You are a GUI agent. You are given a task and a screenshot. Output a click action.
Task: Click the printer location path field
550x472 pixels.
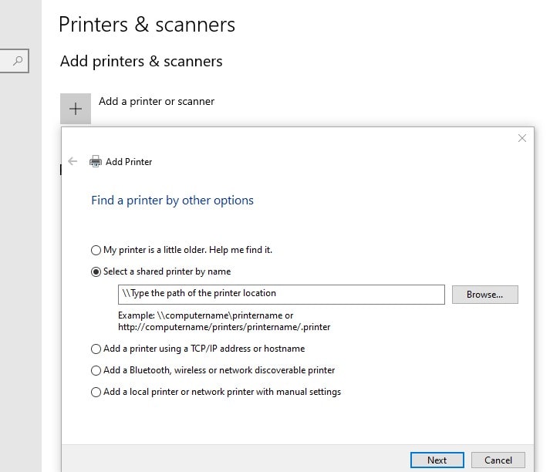[x=282, y=294]
